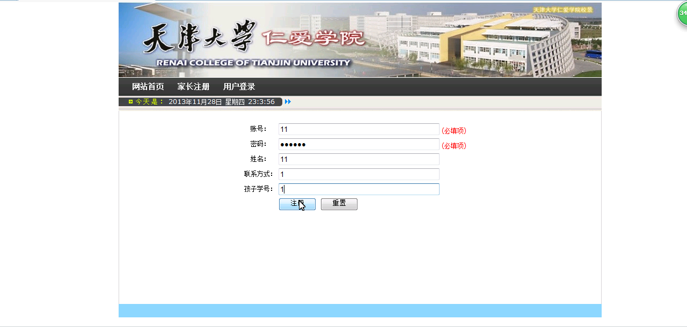Open the 家长注册 nav item
Screen dimensions: 687x327
(194, 87)
